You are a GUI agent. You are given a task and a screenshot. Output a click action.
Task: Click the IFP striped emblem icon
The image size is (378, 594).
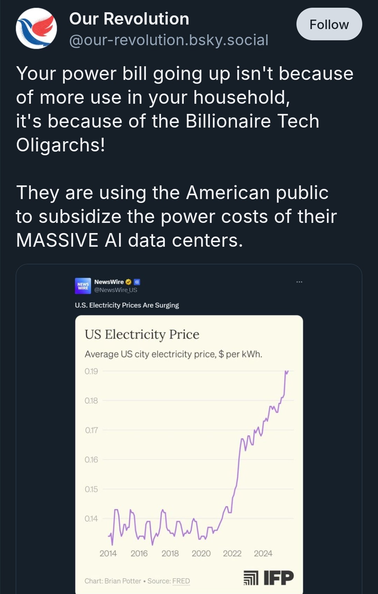(251, 578)
